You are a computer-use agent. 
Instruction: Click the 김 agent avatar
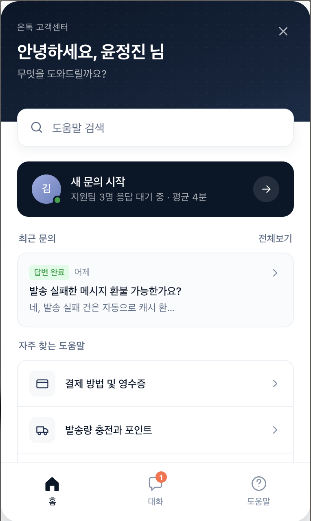pos(46,189)
